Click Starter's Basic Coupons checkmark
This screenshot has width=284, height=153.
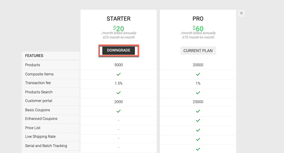(x=118, y=111)
